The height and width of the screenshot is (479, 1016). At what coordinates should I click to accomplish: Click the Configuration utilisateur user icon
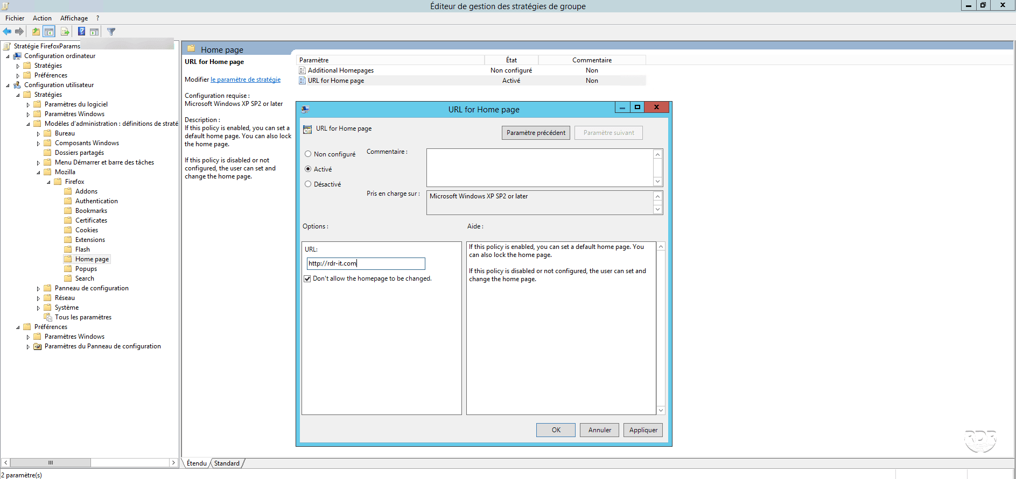point(17,85)
